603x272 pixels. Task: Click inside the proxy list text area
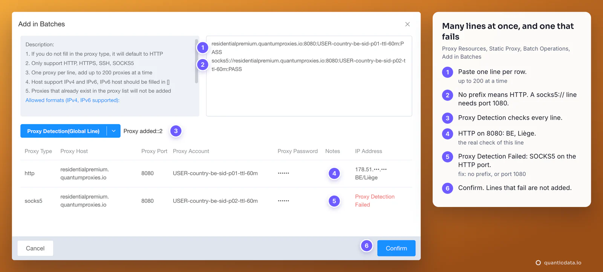(309, 76)
